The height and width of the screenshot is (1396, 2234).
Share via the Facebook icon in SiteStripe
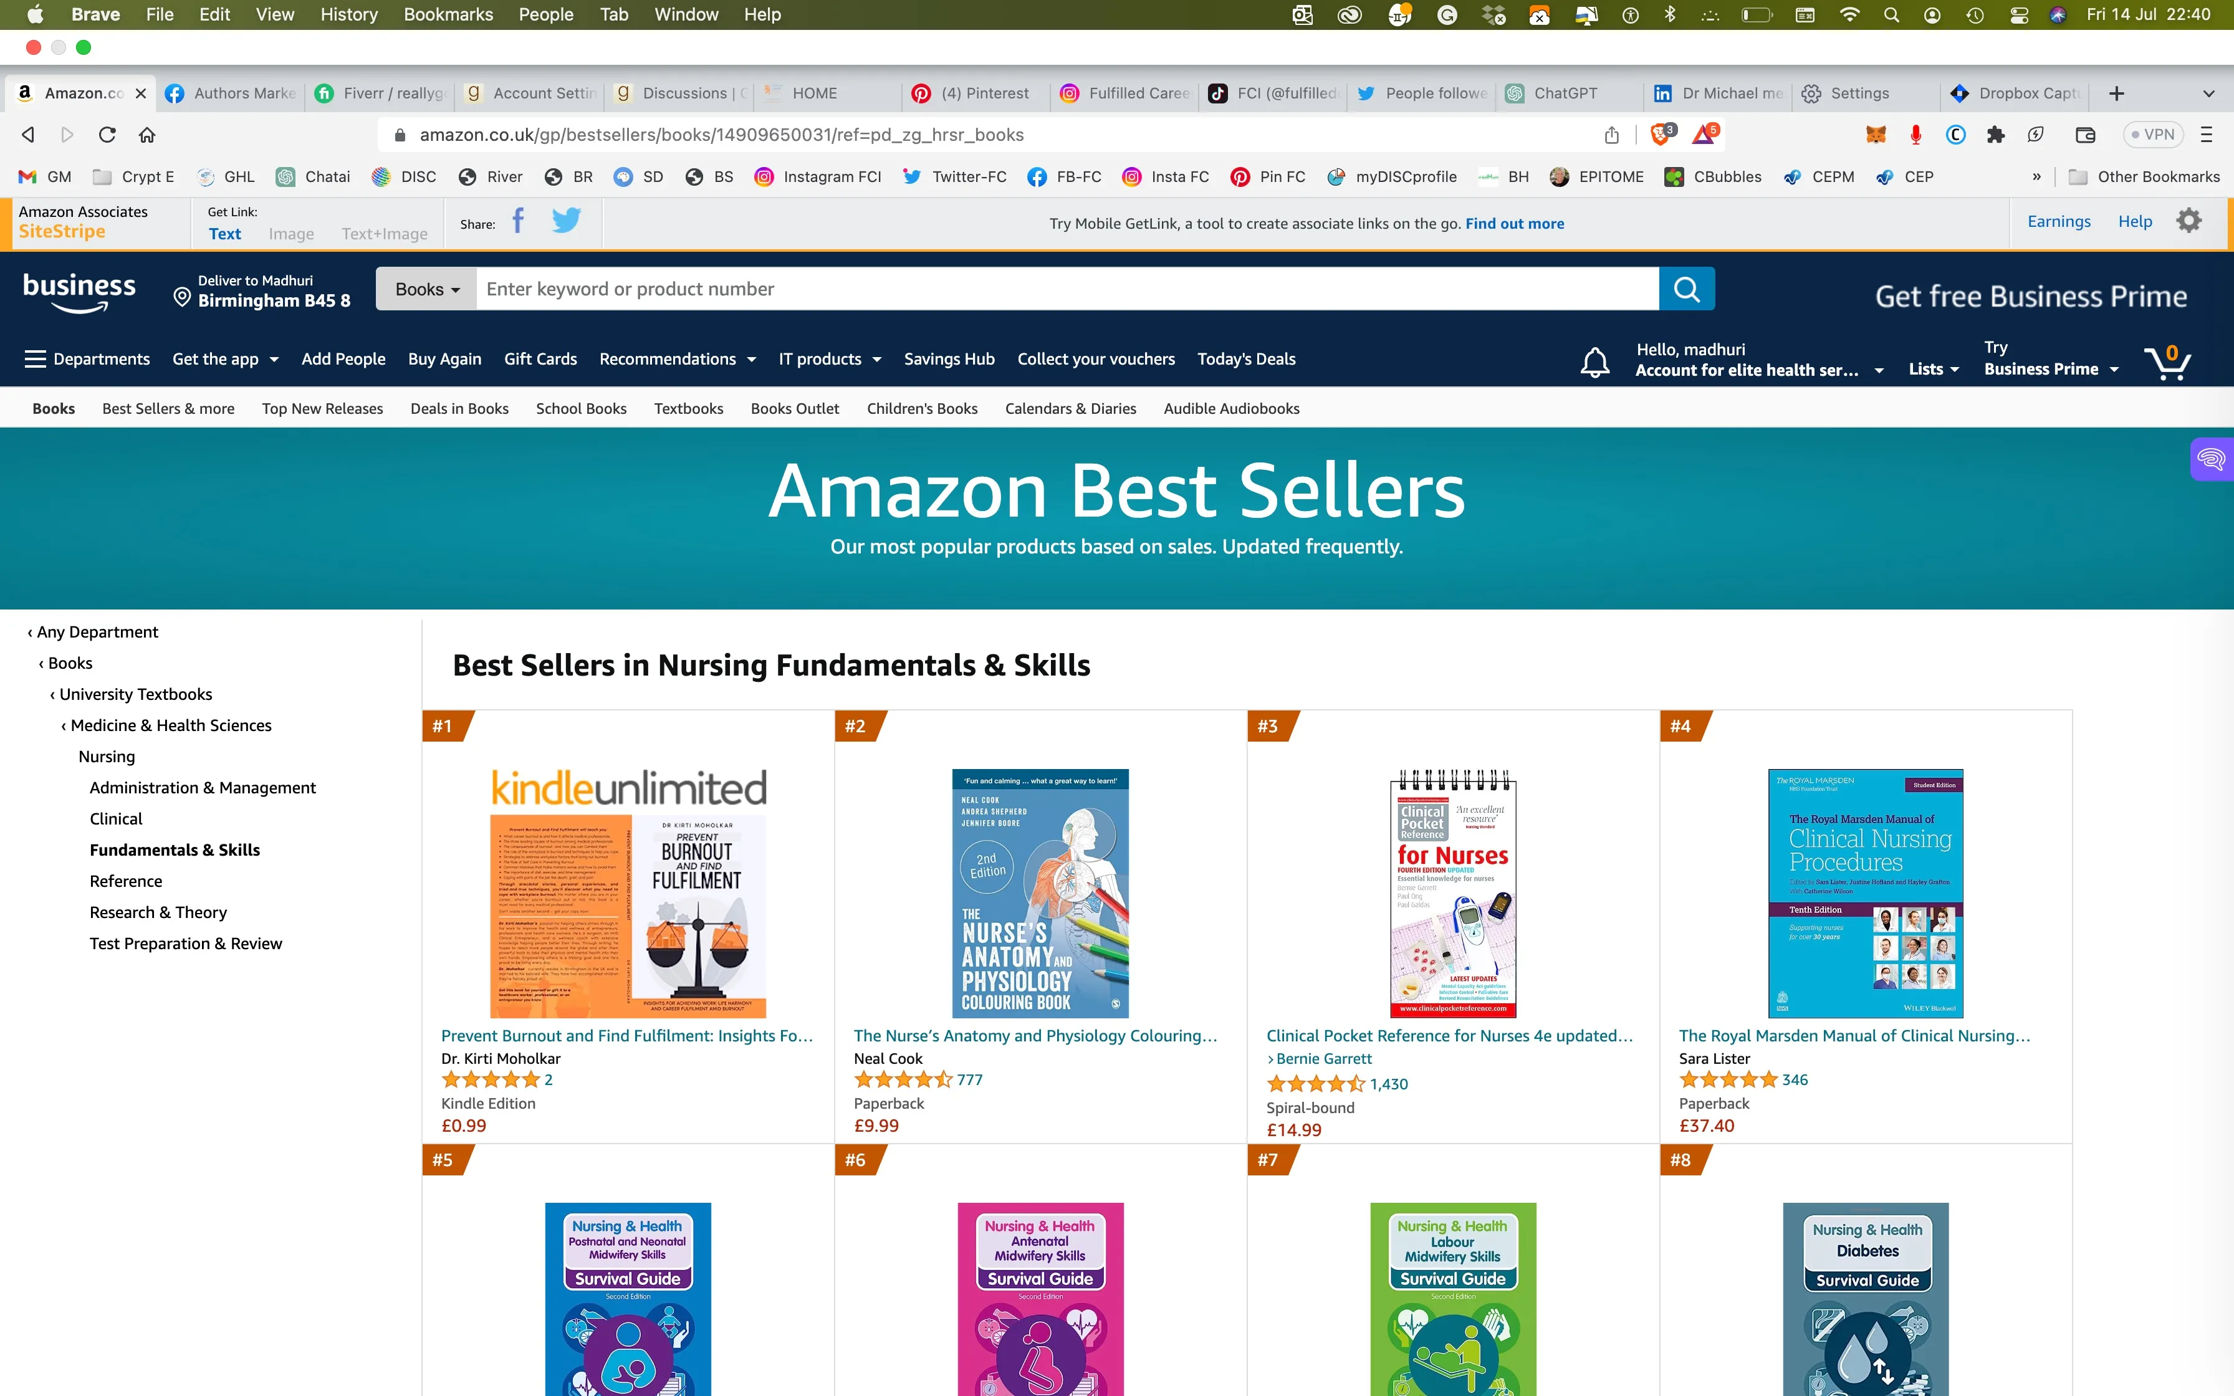(518, 222)
